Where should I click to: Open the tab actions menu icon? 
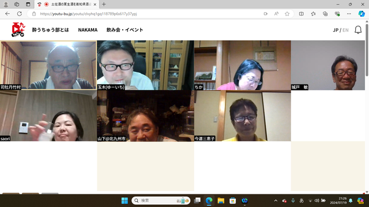coord(28,4)
